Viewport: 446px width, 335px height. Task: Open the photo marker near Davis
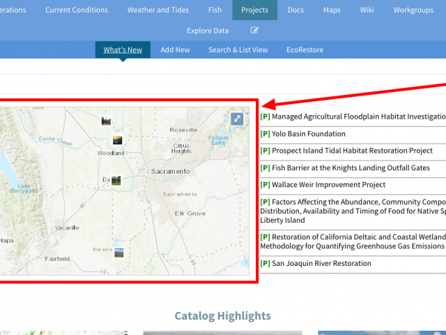[116, 181]
